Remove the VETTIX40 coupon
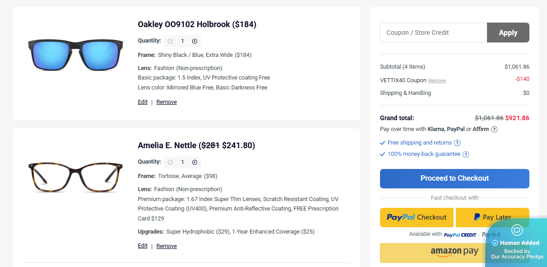The height and width of the screenshot is (267, 547). 437,81
